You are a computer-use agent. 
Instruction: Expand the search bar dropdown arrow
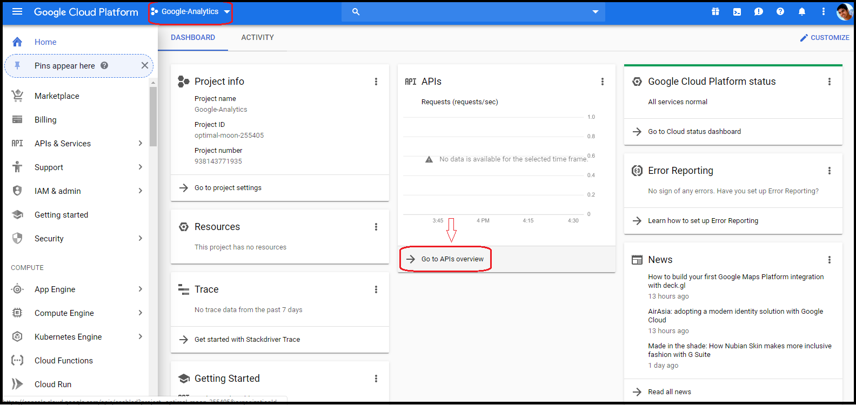pos(596,11)
